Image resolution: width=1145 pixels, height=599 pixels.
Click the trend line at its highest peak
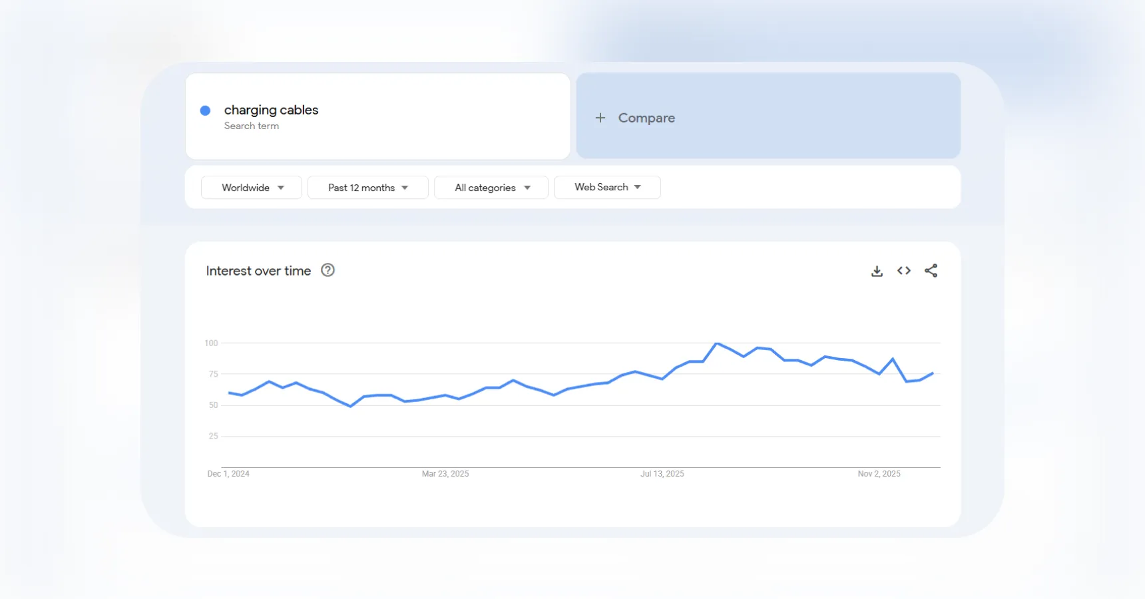pyautogui.click(x=718, y=343)
